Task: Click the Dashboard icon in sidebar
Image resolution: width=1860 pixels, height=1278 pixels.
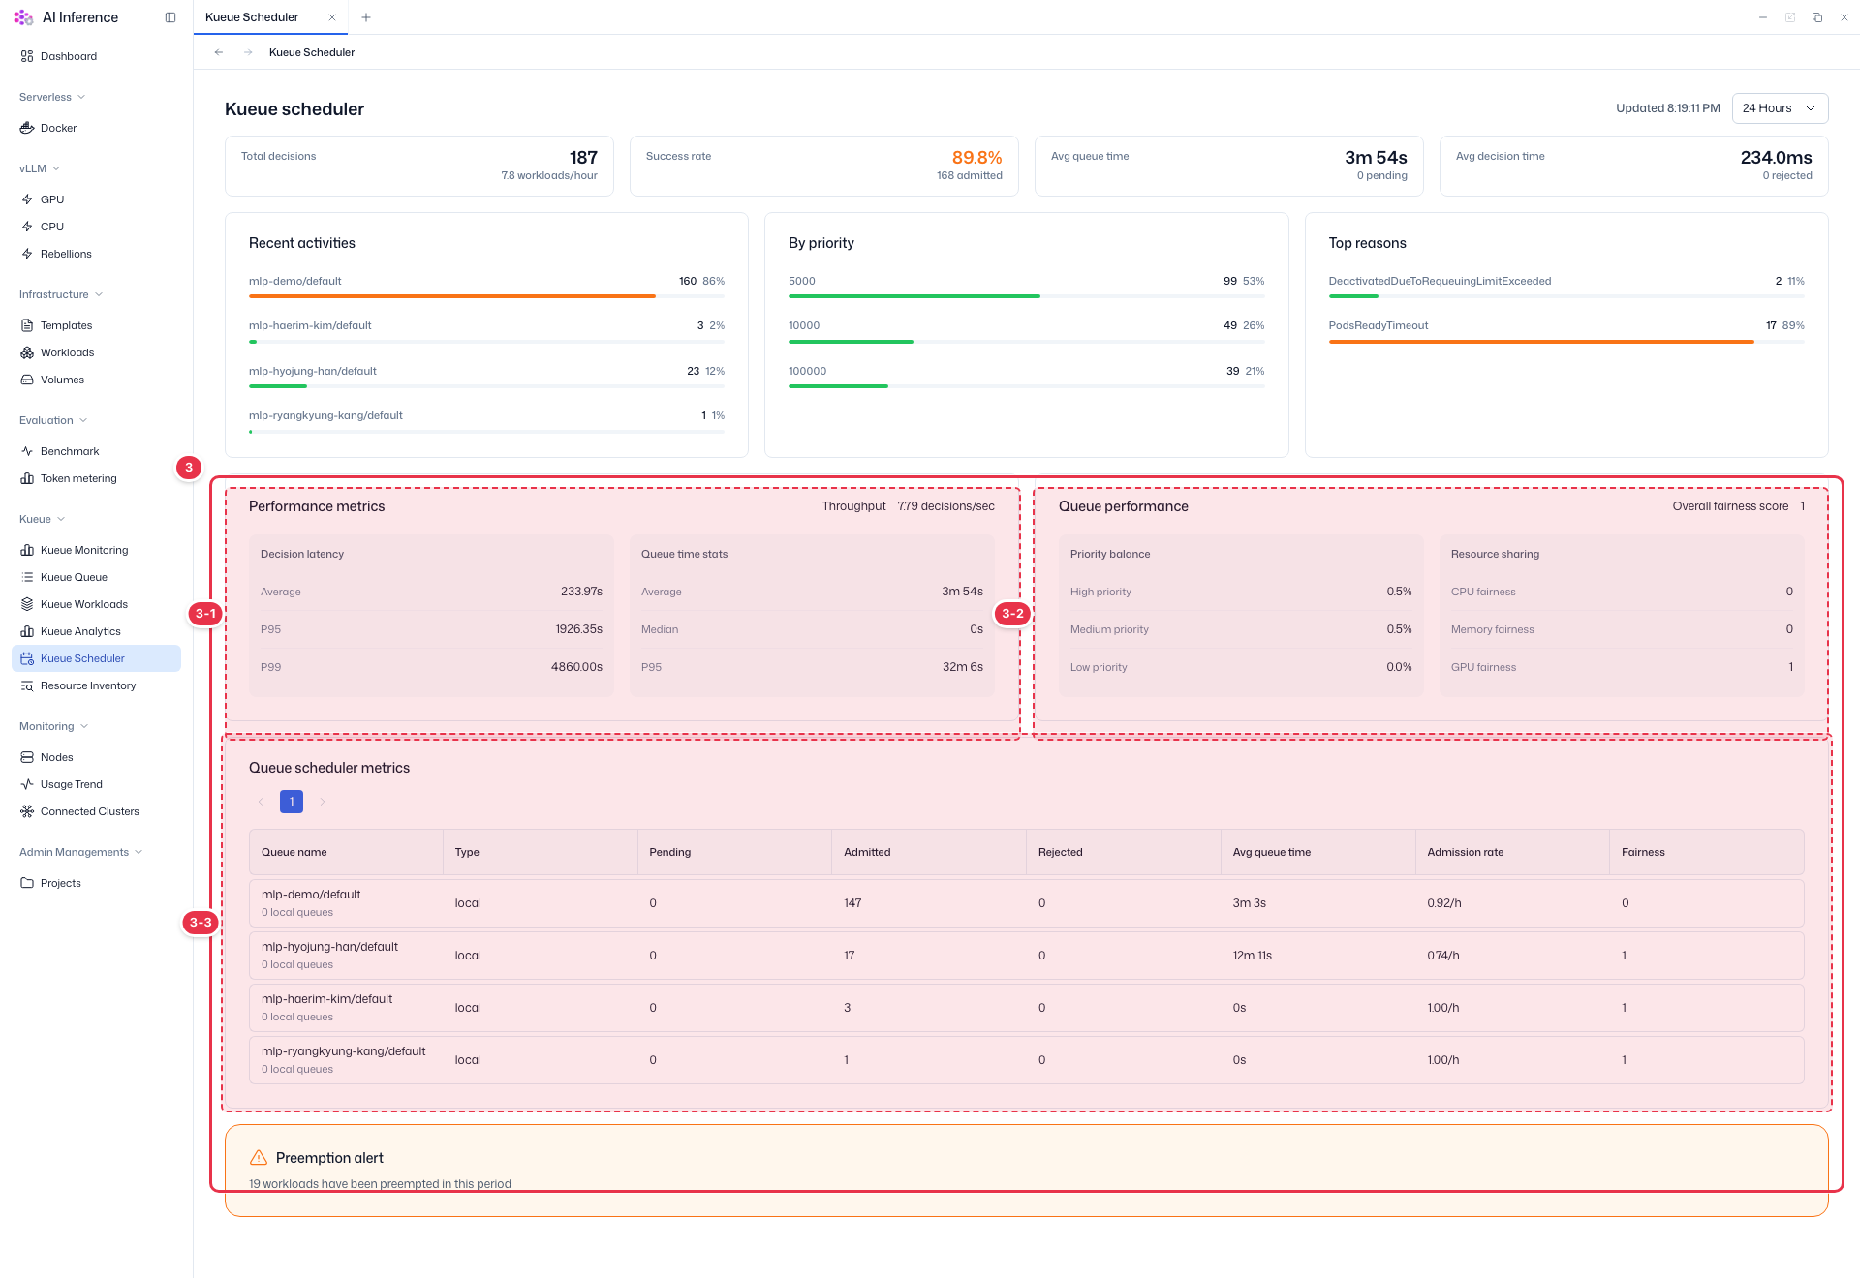Action: click(x=27, y=56)
